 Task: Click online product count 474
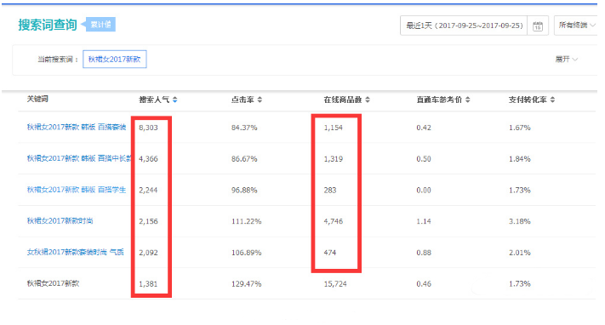[x=330, y=253]
